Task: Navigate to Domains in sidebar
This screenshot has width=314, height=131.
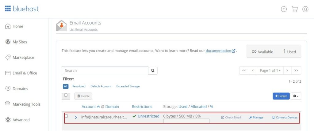Action: pos(20,89)
